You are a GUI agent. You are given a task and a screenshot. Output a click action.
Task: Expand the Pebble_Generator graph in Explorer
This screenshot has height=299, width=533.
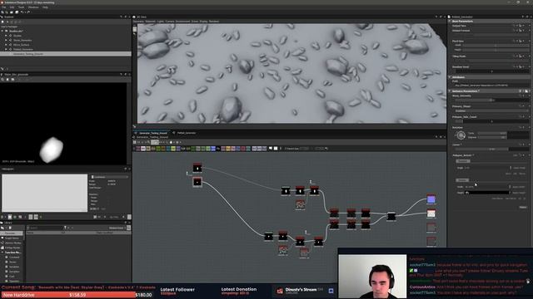[x=6, y=49]
